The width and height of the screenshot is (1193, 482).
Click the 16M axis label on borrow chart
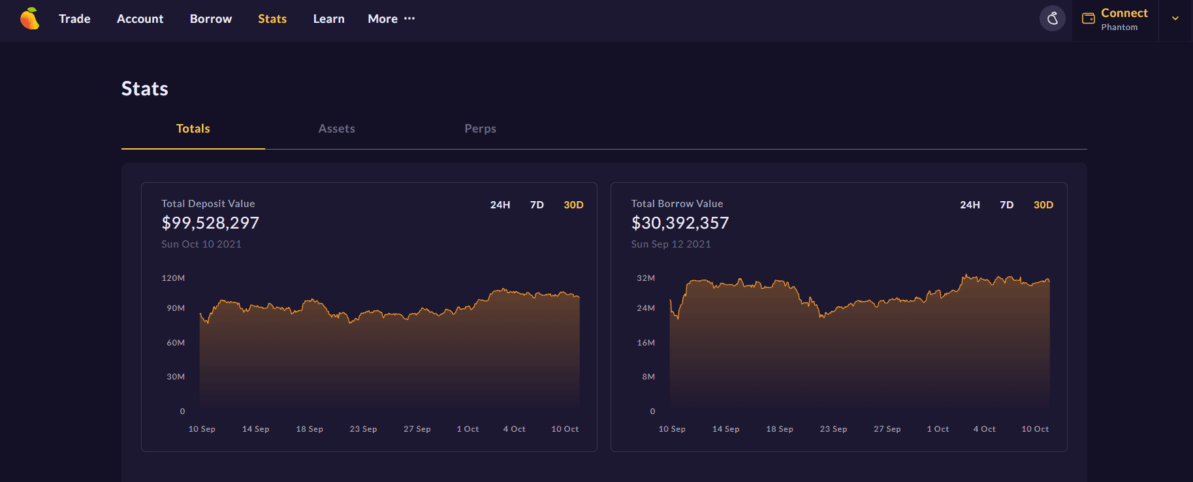pyautogui.click(x=646, y=343)
